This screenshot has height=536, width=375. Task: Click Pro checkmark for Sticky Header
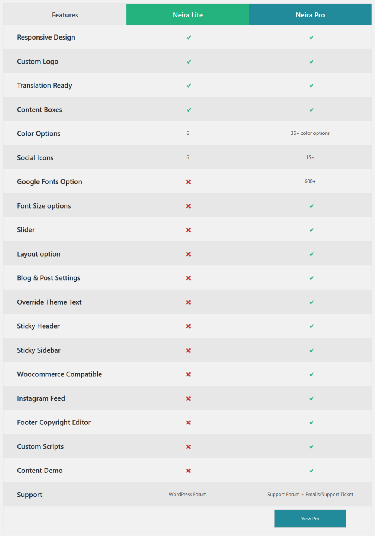(311, 326)
